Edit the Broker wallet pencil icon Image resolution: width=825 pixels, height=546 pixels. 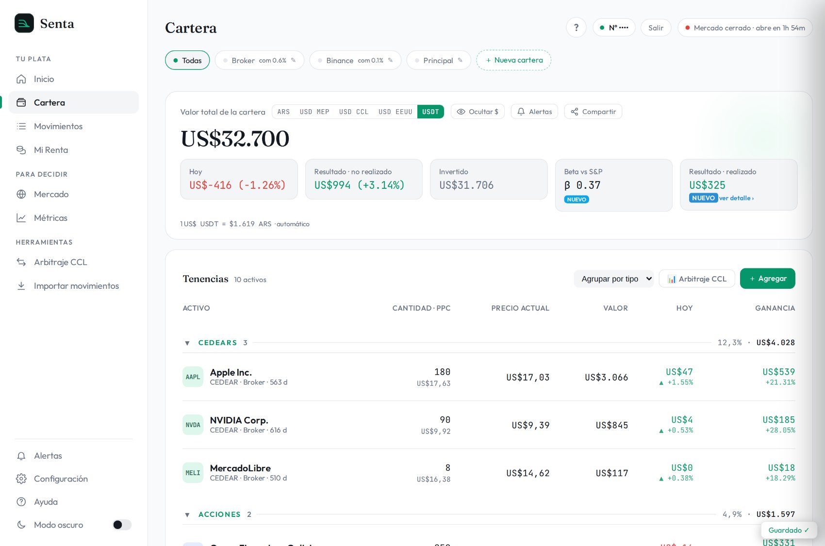(293, 60)
